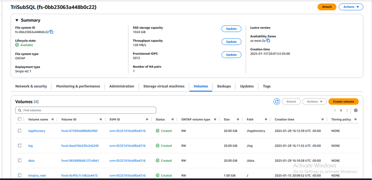372x180 pixels.
Task: Tick the checkbox for data volume
Action: coord(20,160)
